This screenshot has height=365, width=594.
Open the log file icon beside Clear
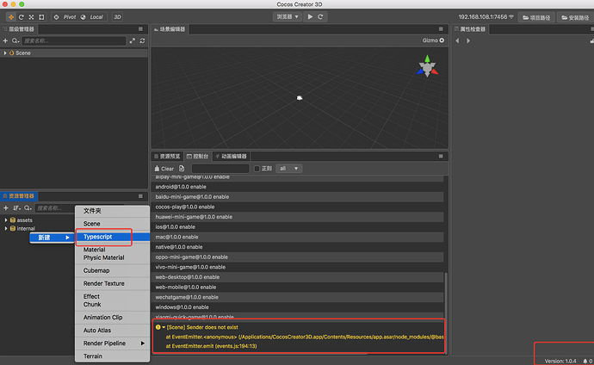pos(182,169)
